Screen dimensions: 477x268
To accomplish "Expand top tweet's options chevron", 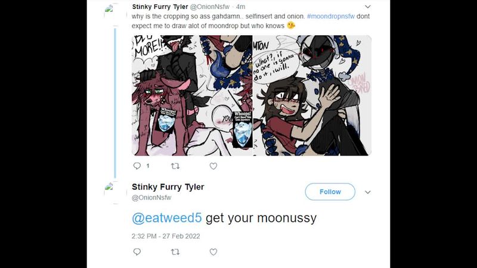I will [367, 7].
